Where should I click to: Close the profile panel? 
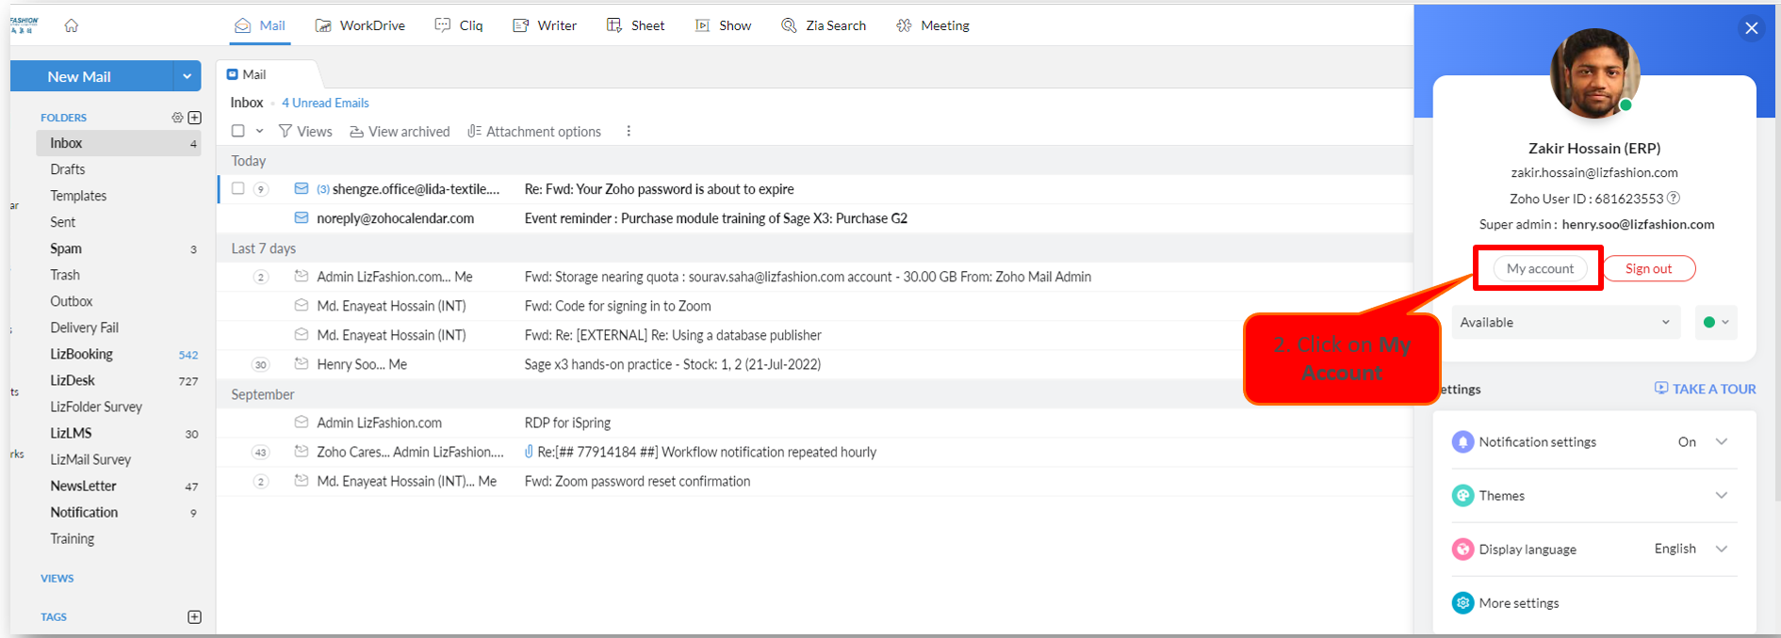tap(1752, 28)
